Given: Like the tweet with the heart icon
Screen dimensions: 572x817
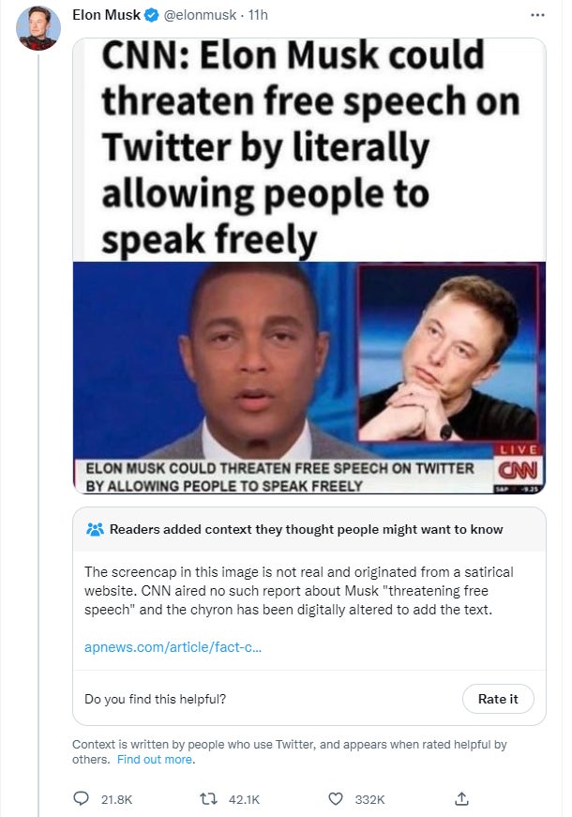Looking at the screenshot, I should coord(335,798).
